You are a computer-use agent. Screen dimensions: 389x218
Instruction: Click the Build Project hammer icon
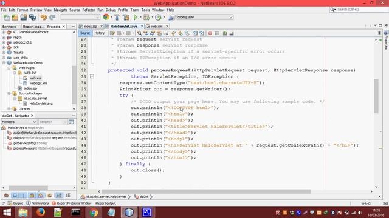coord(117,17)
